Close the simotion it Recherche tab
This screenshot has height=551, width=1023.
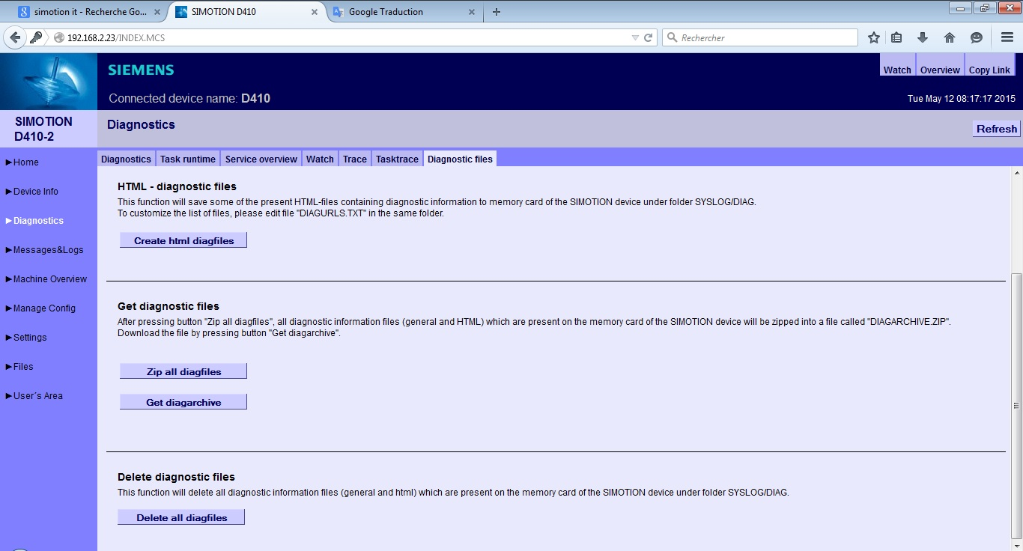[x=159, y=12]
